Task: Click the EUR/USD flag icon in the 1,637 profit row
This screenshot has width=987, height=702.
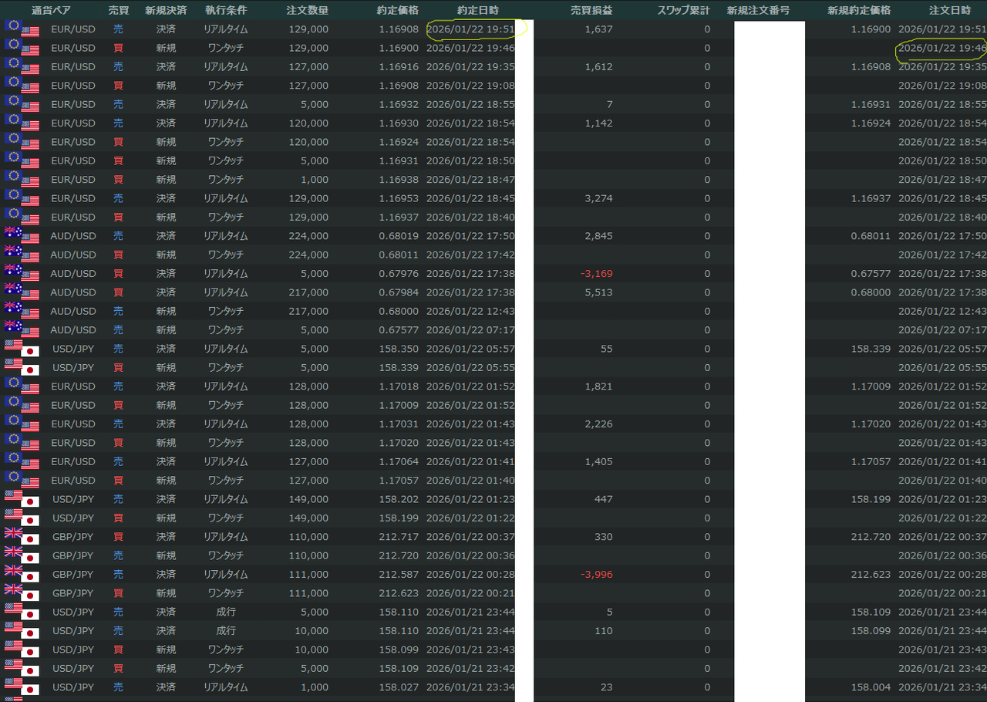Action: pyautogui.click(x=22, y=29)
